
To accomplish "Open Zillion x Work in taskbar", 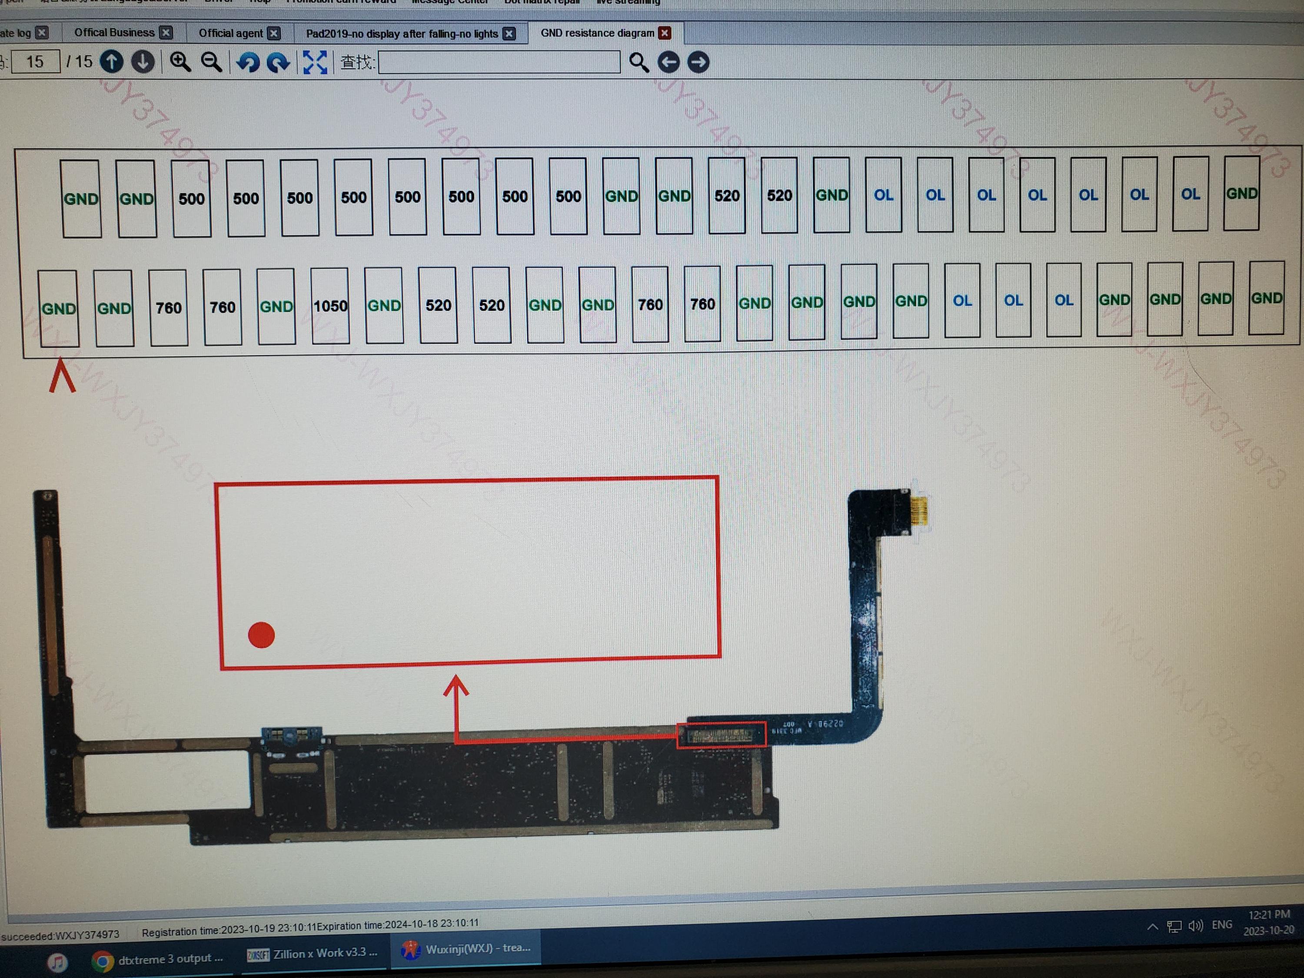I will (313, 953).
